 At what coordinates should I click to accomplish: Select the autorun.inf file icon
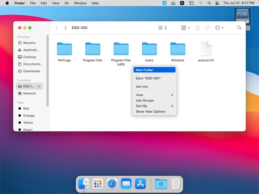tap(206, 49)
